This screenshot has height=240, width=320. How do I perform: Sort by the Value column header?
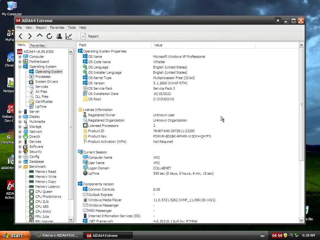click(203, 45)
